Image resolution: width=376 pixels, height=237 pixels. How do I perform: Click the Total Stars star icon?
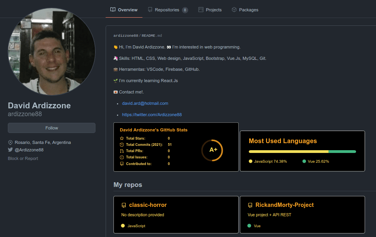click(x=122, y=138)
